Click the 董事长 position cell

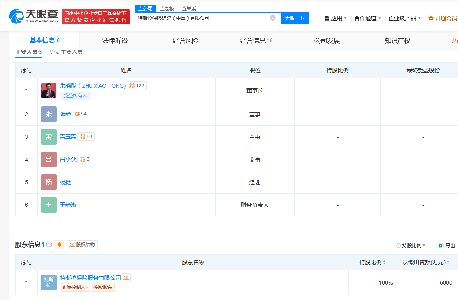coord(255,90)
